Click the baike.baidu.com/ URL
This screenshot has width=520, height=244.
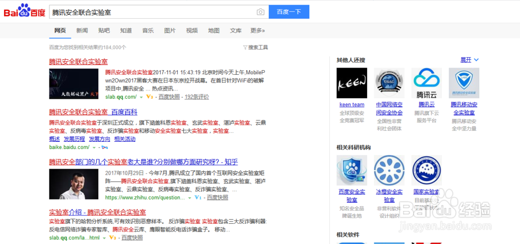69,147
